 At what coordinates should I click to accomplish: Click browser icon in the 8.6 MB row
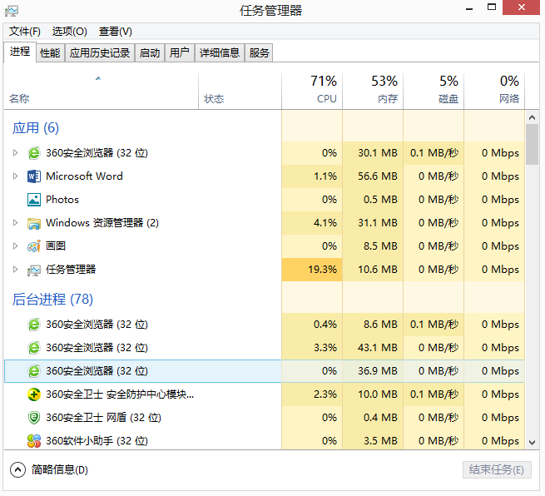pos(34,325)
